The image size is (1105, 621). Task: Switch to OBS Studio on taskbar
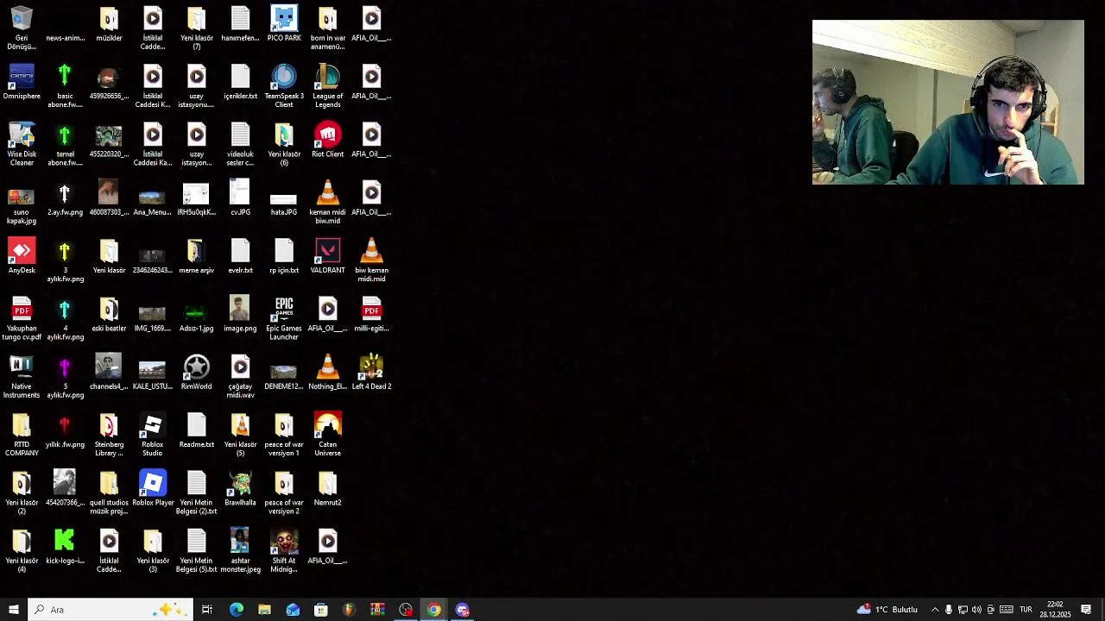point(406,610)
